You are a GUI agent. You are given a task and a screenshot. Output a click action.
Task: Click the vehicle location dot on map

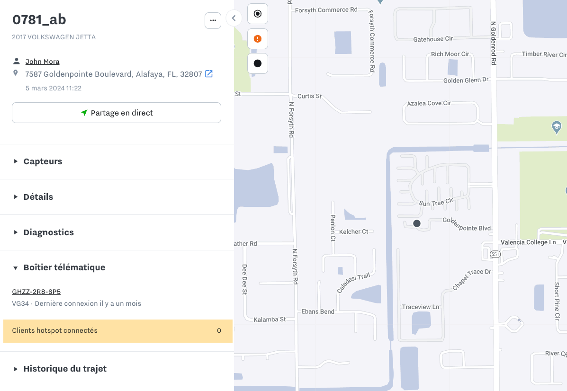(417, 223)
